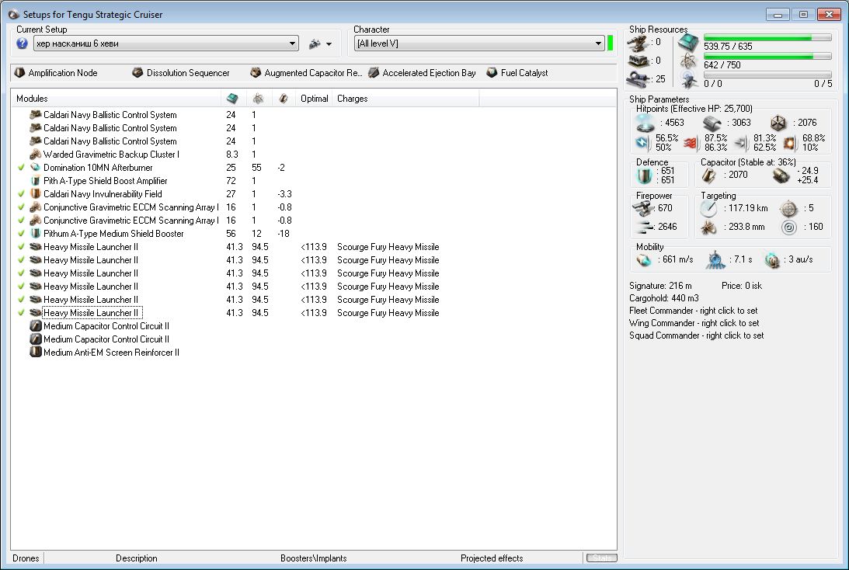This screenshot has width=849, height=570.
Task: Sort by the capacitor column header icon
Action: (284, 98)
